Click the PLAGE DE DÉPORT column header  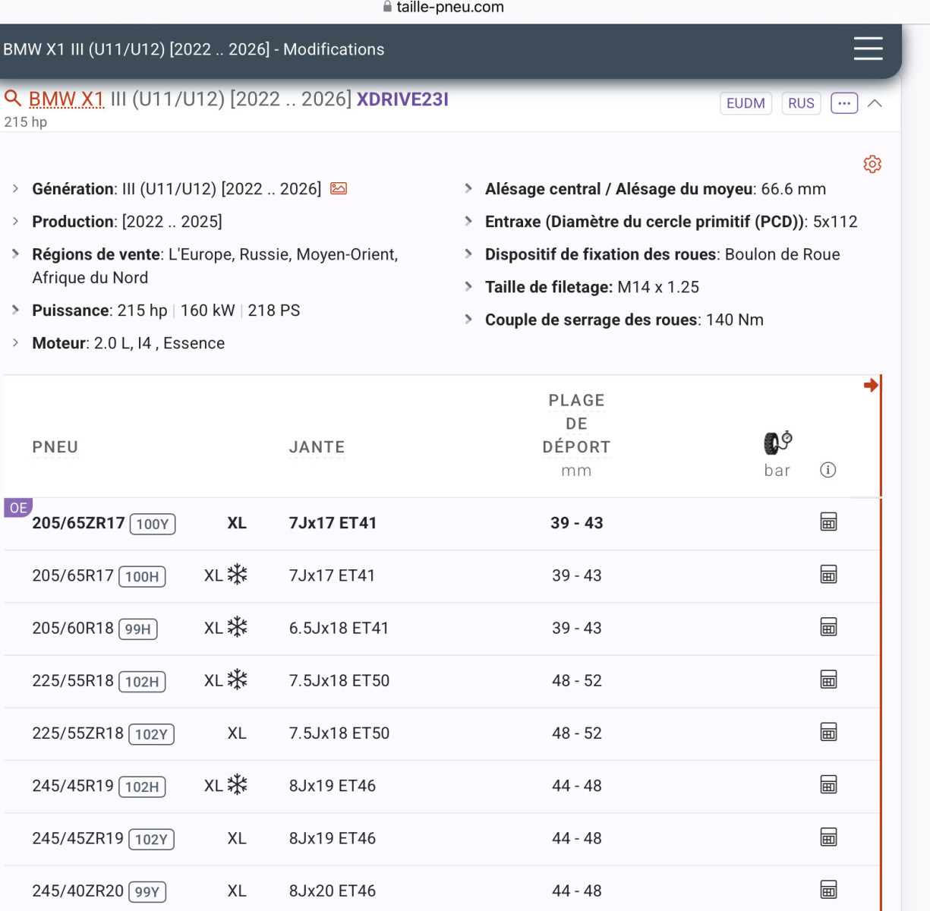(576, 424)
